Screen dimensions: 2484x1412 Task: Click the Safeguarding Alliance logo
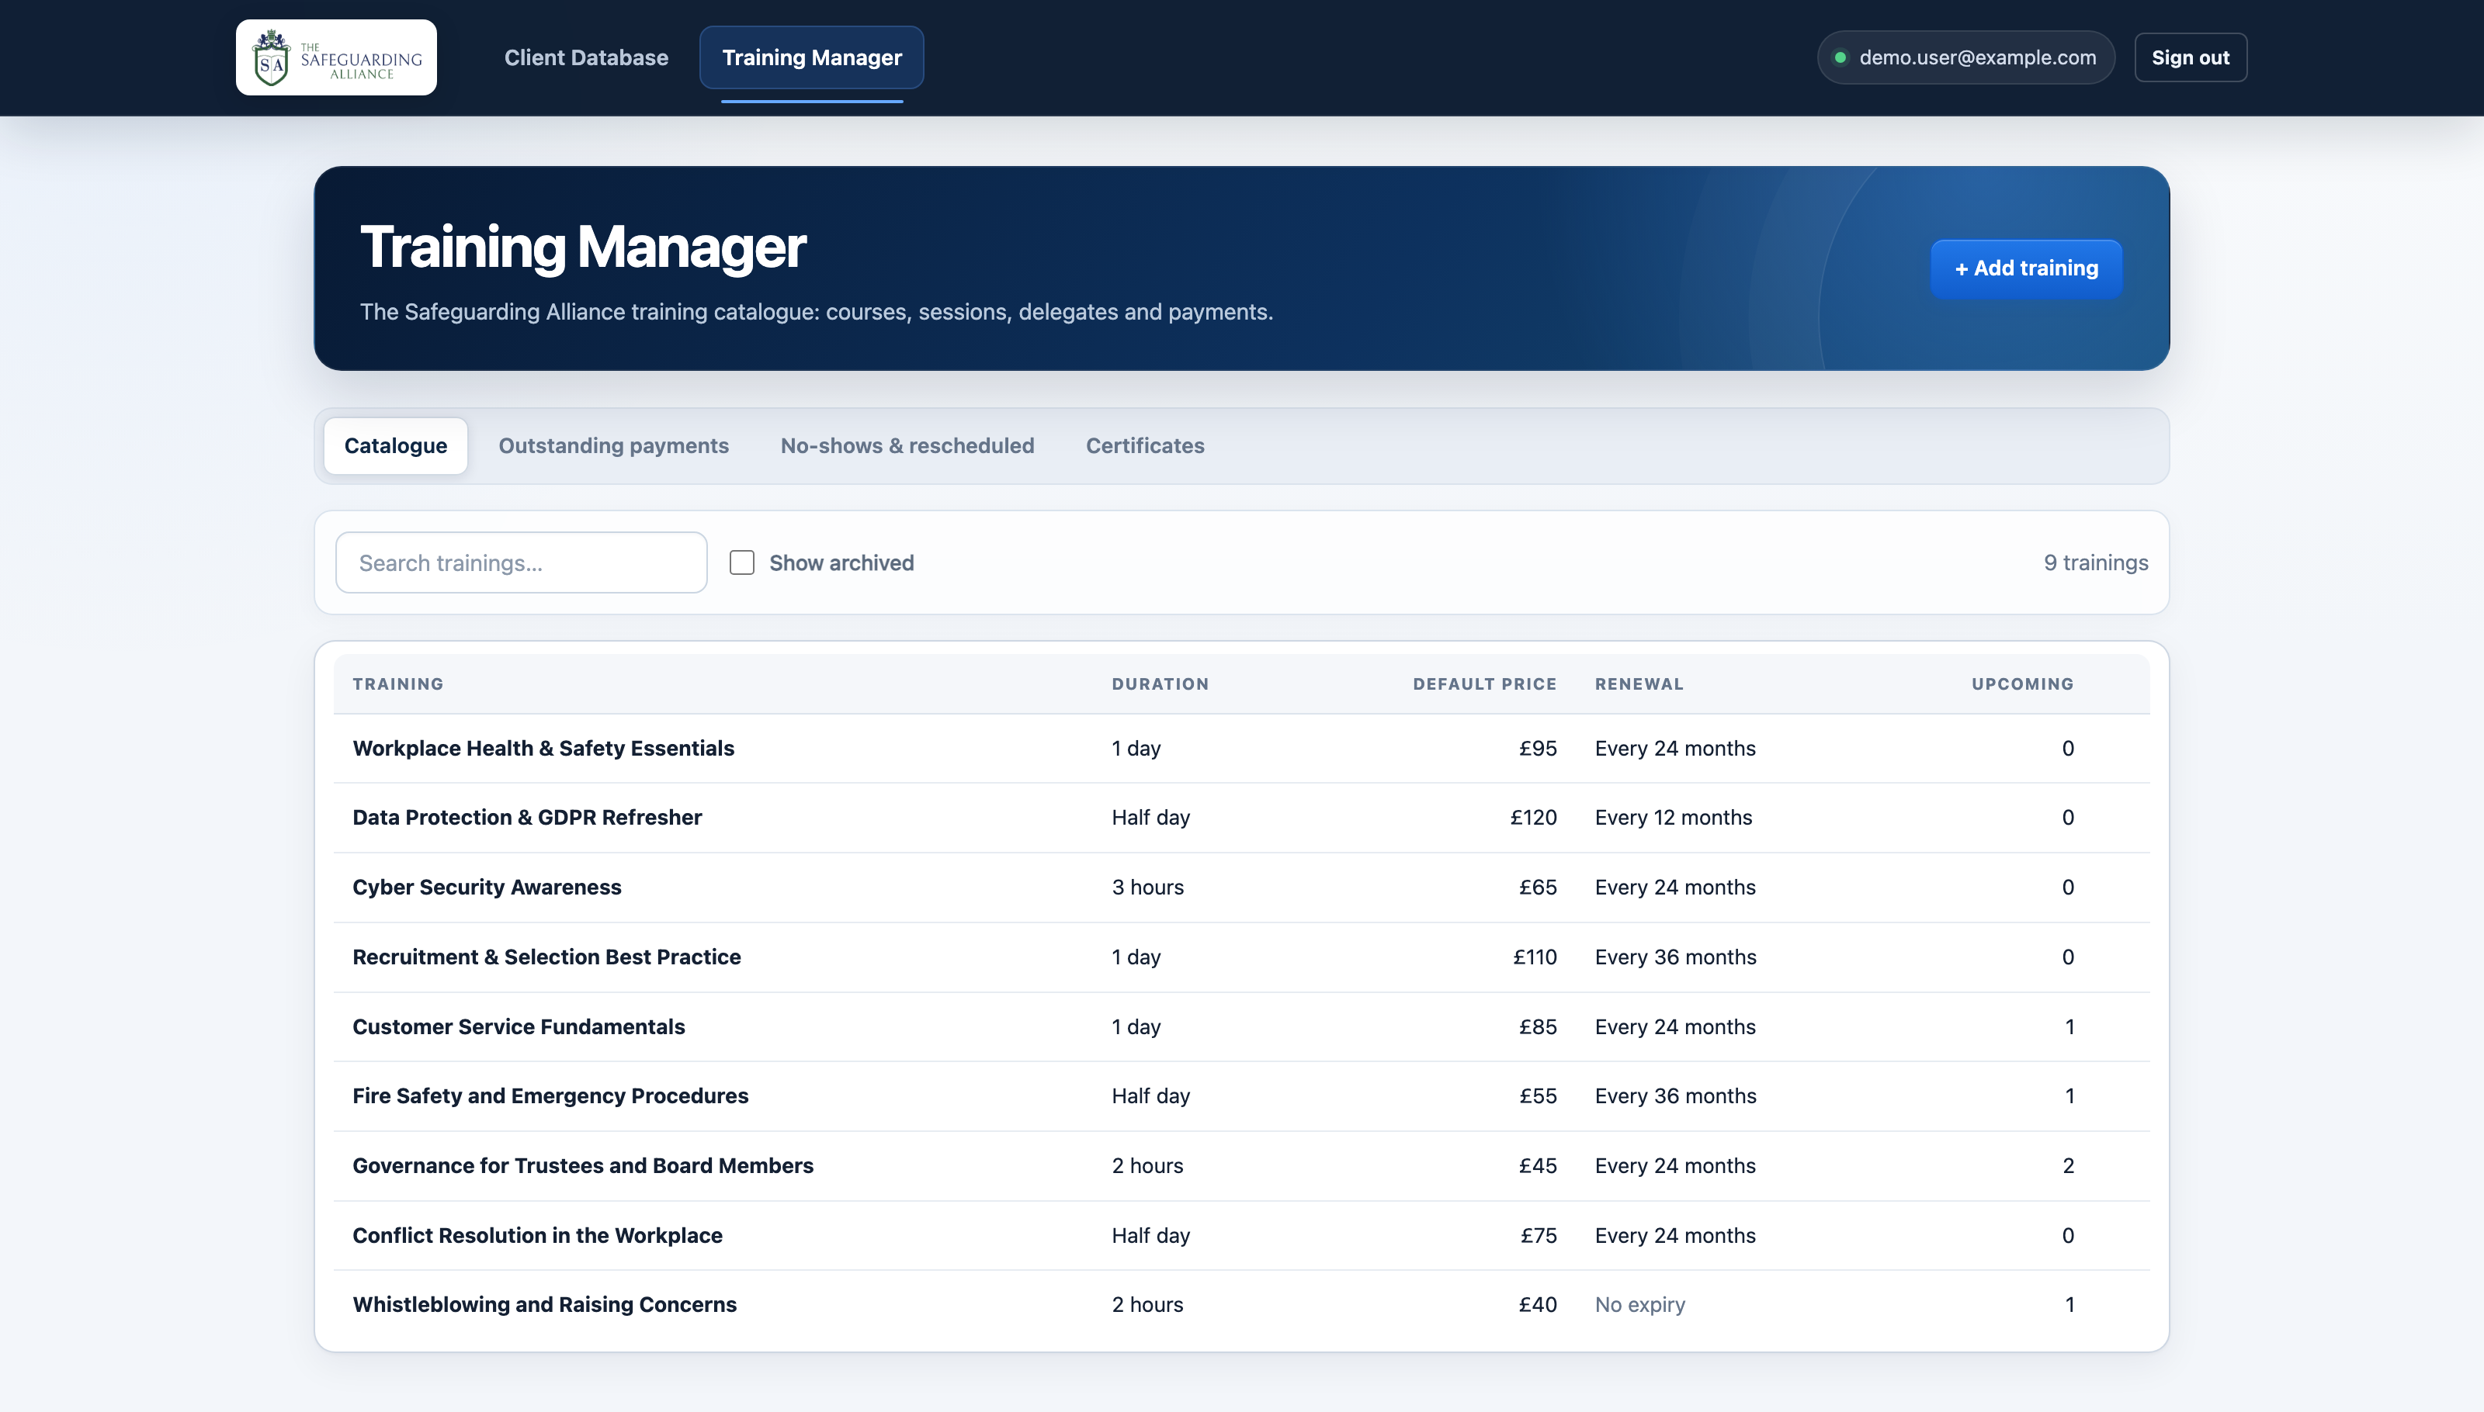(335, 57)
